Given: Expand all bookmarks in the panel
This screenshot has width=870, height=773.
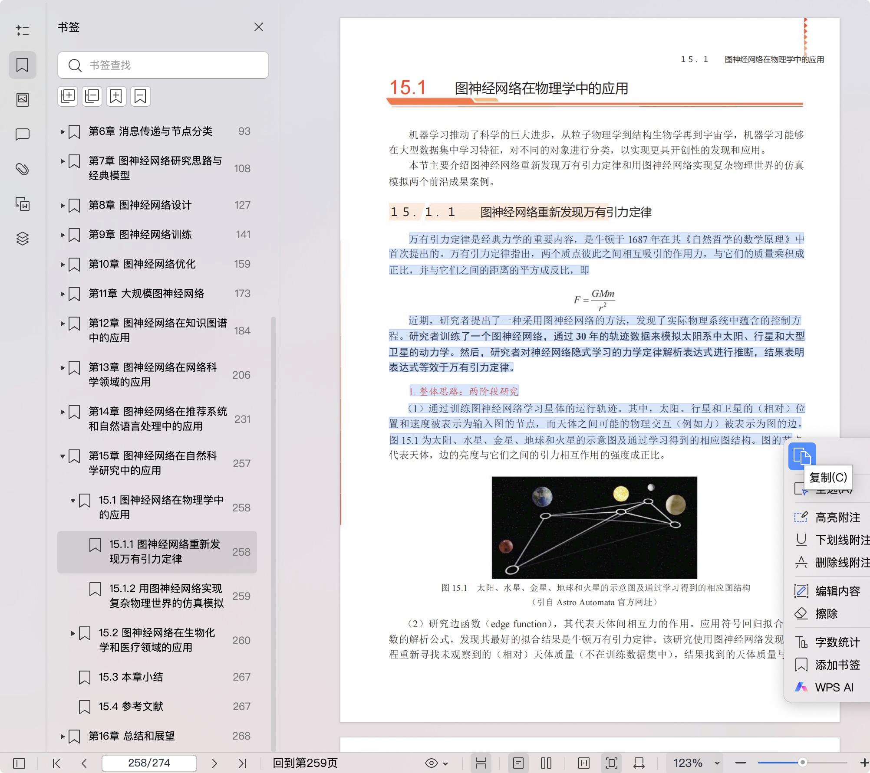Looking at the screenshot, I should pos(67,96).
